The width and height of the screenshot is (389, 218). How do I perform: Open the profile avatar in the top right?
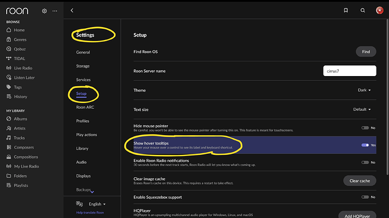(x=379, y=10)
